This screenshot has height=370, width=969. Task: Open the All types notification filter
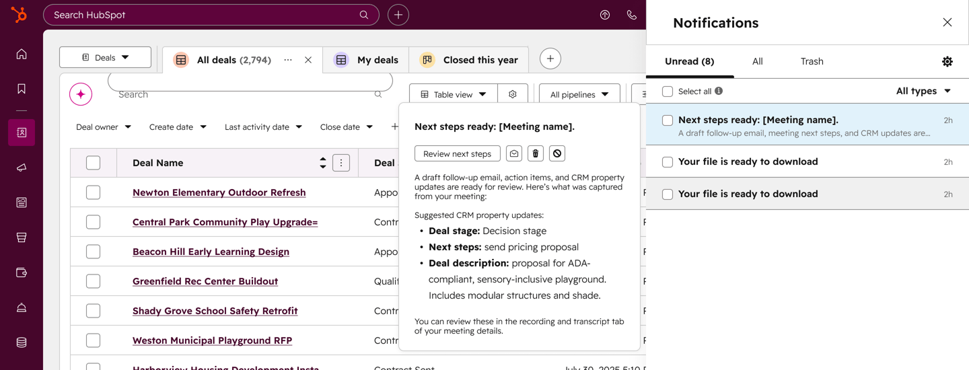tap(923, 91)
